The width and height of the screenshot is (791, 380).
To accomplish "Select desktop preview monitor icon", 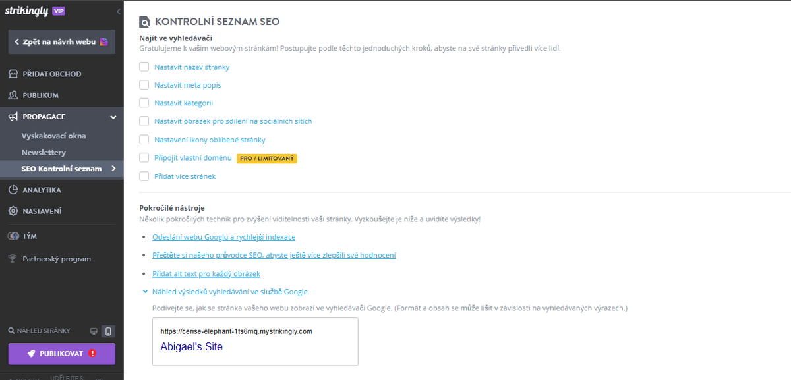I will click(x=94, y=331).
